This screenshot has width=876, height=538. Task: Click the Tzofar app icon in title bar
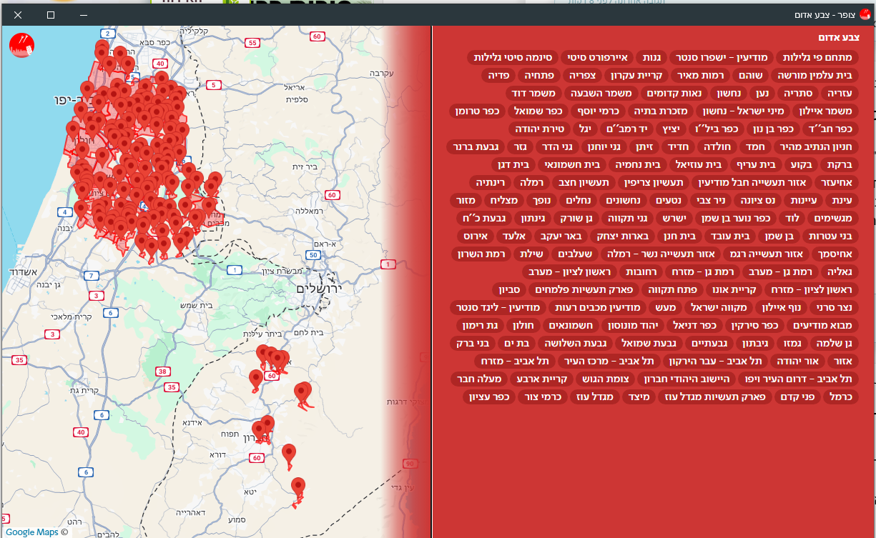pyautogui.click(x=864, y=14)
